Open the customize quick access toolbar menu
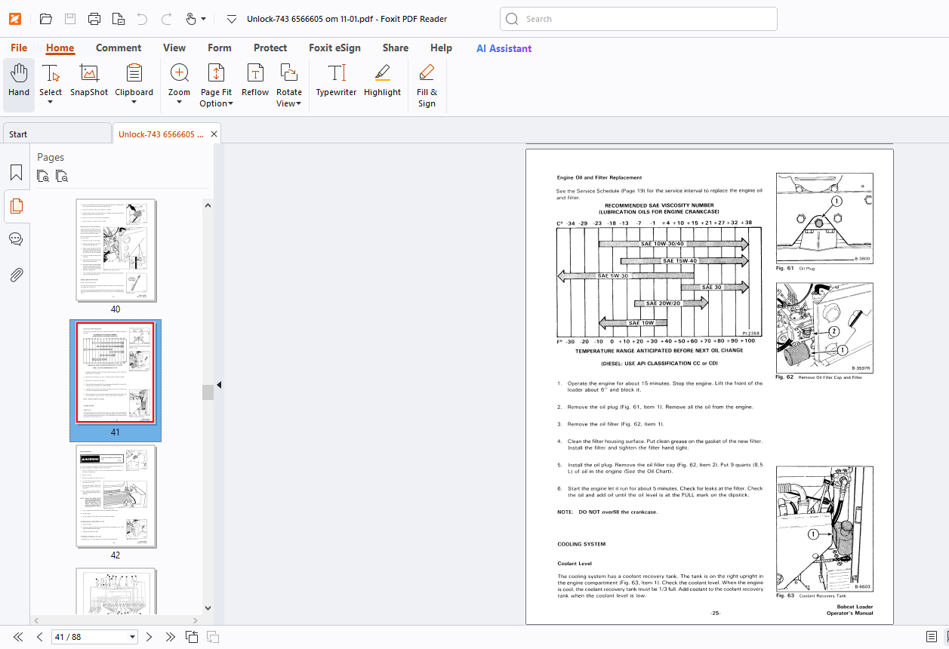 click(x=232, y=19)
